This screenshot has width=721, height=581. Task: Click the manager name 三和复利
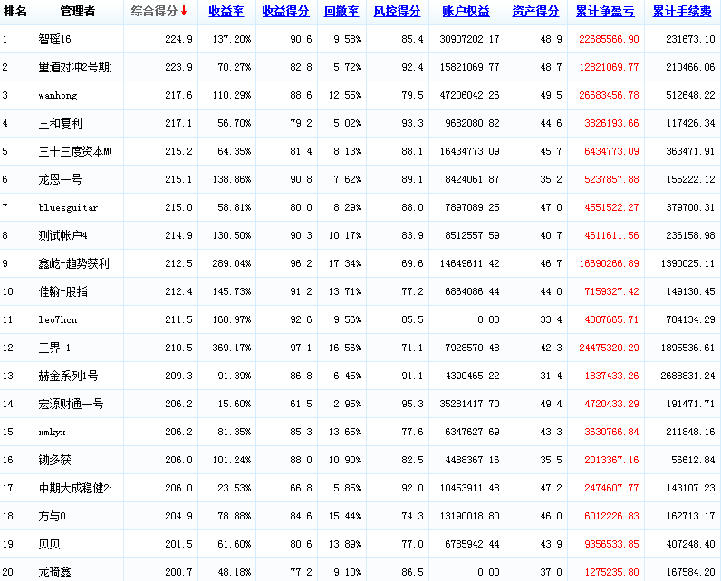(60, 123)
